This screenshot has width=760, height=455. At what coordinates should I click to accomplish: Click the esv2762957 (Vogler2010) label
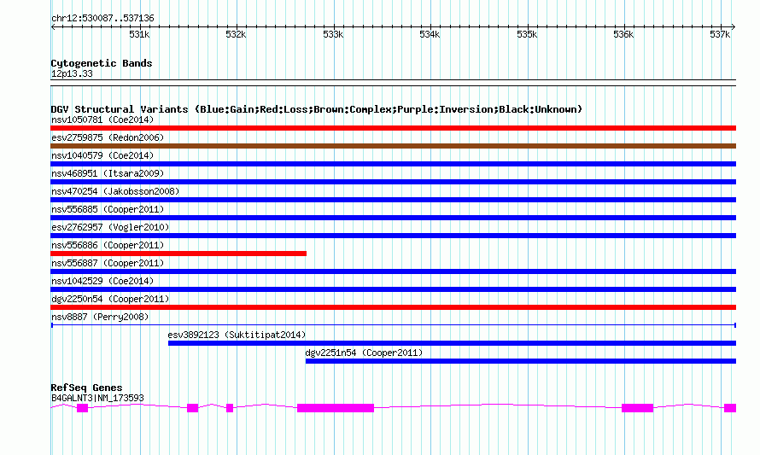110,227
